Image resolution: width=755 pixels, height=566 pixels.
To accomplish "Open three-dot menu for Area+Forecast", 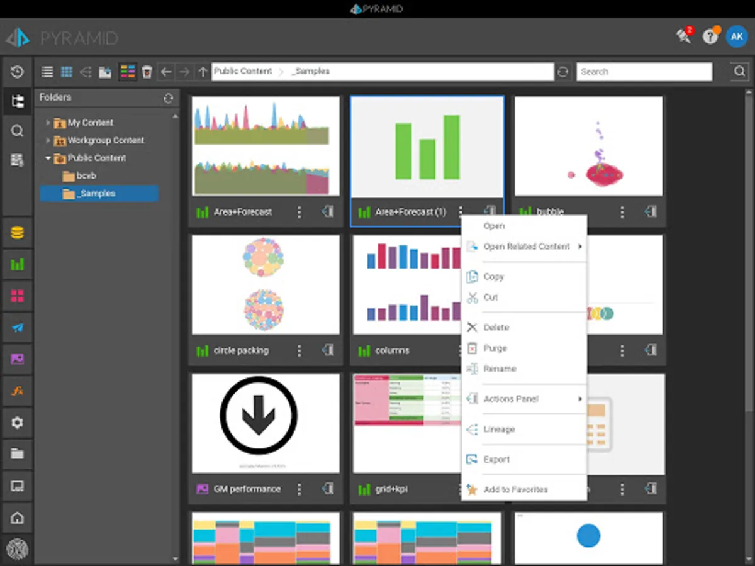I will (299, 212).
